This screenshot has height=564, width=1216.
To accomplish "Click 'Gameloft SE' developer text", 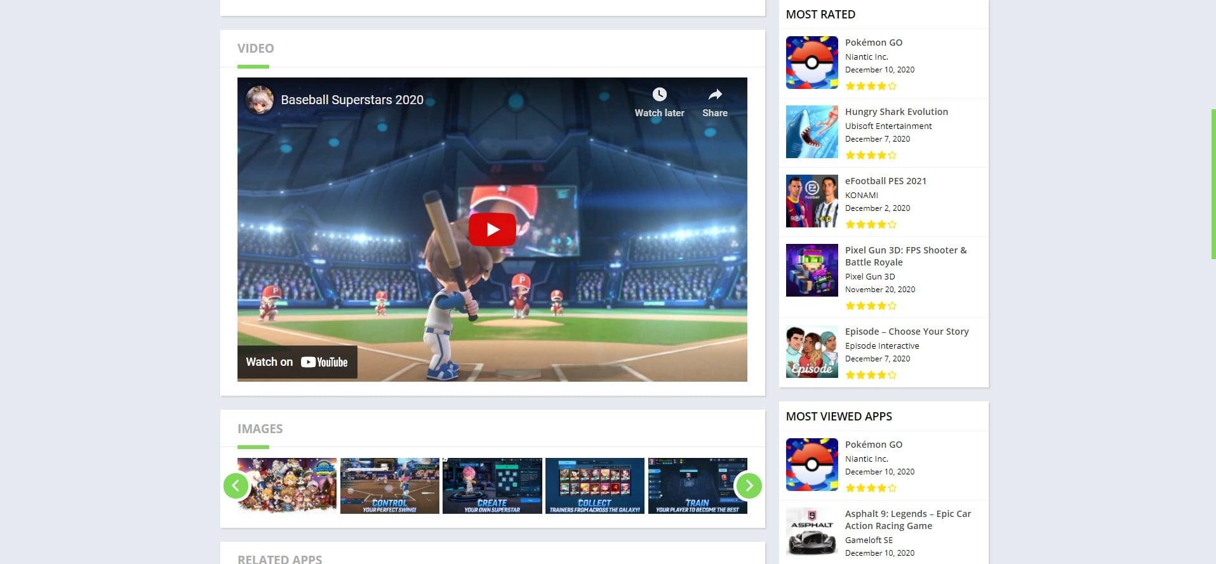I will [x=869, y=540].
